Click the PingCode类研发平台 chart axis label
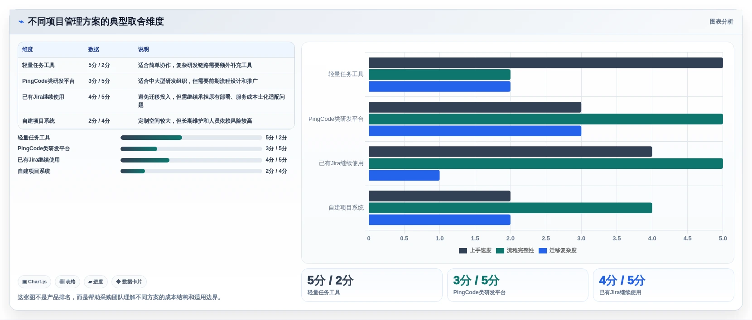 tap(336, 119)
